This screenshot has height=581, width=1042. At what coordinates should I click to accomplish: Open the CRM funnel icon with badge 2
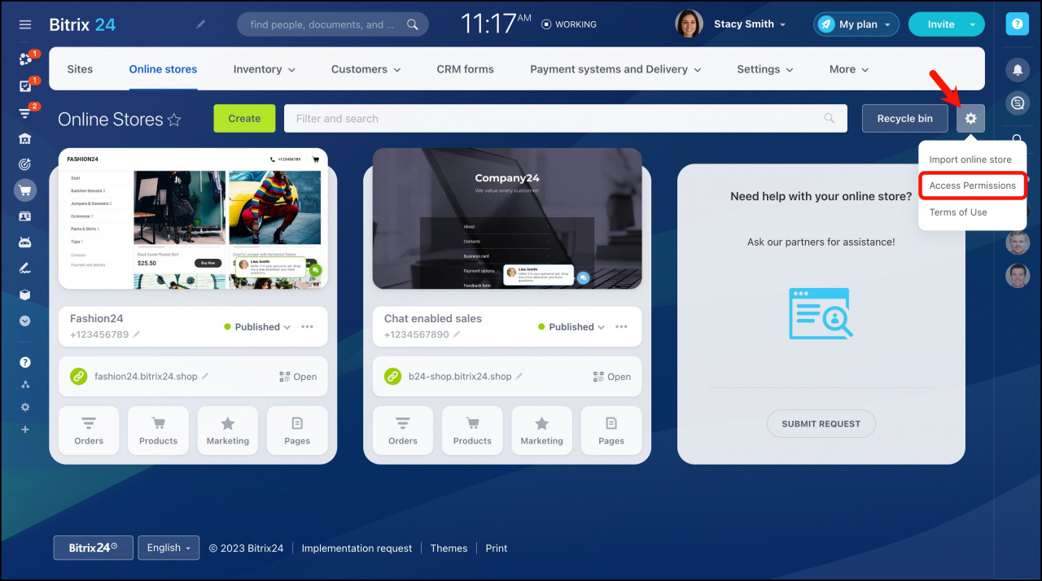[x=25, y=112]
